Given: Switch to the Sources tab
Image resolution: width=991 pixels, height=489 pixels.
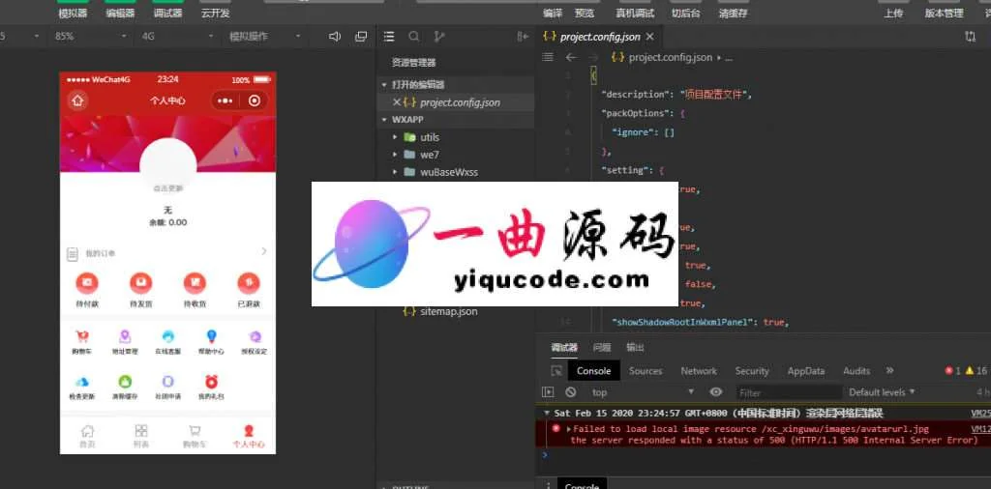Looking at the screenshot, I should (646, 371).
